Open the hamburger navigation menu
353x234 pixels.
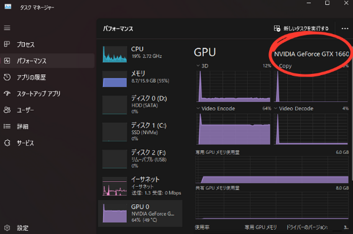point(7,28)
